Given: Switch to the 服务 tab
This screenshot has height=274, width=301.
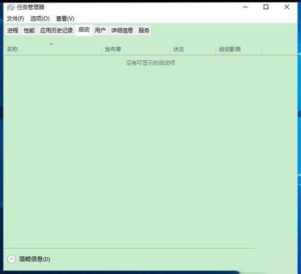Looking at the screenshot, I should tap(144, 31).
